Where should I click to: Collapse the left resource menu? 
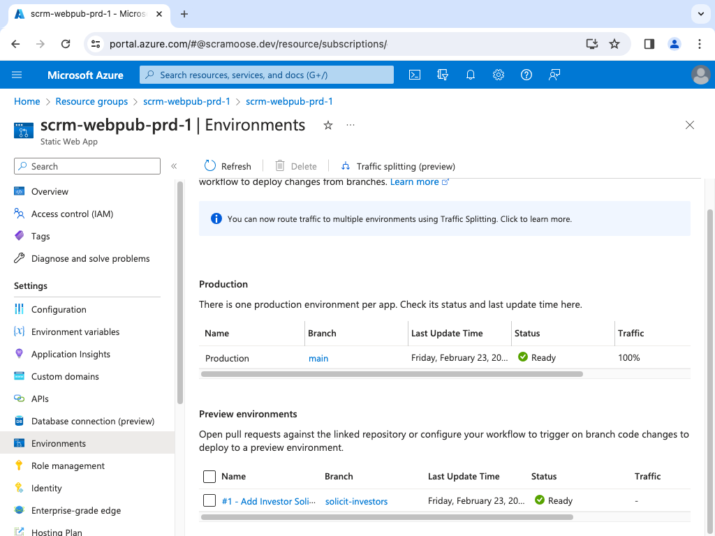point(174,166)
